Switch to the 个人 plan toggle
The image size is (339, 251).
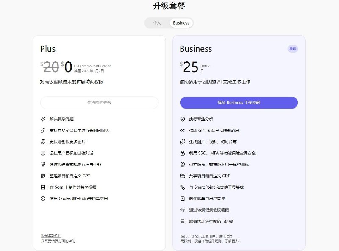pyautogui.click(x=157, y=23)
